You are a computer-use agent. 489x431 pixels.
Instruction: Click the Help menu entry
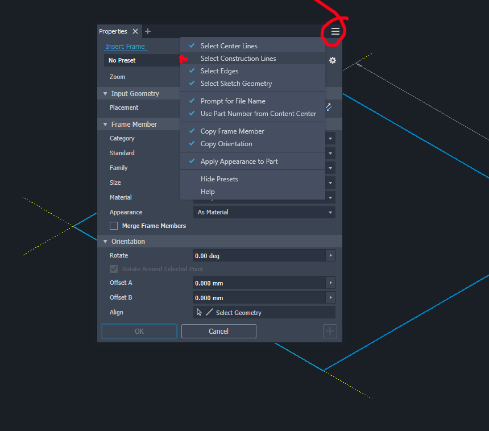tap(208, 191)
